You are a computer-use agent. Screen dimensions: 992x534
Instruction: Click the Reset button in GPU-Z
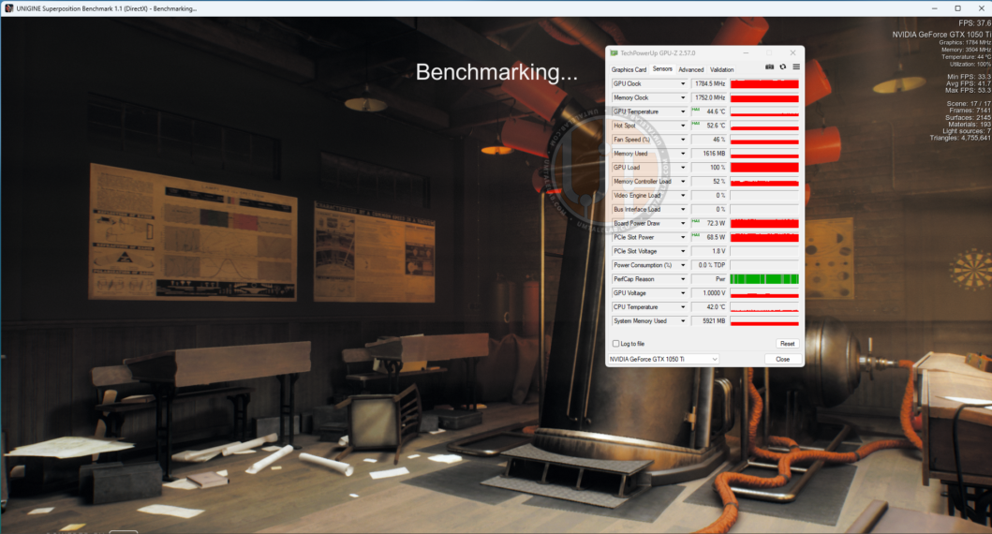tap(787, 344)
